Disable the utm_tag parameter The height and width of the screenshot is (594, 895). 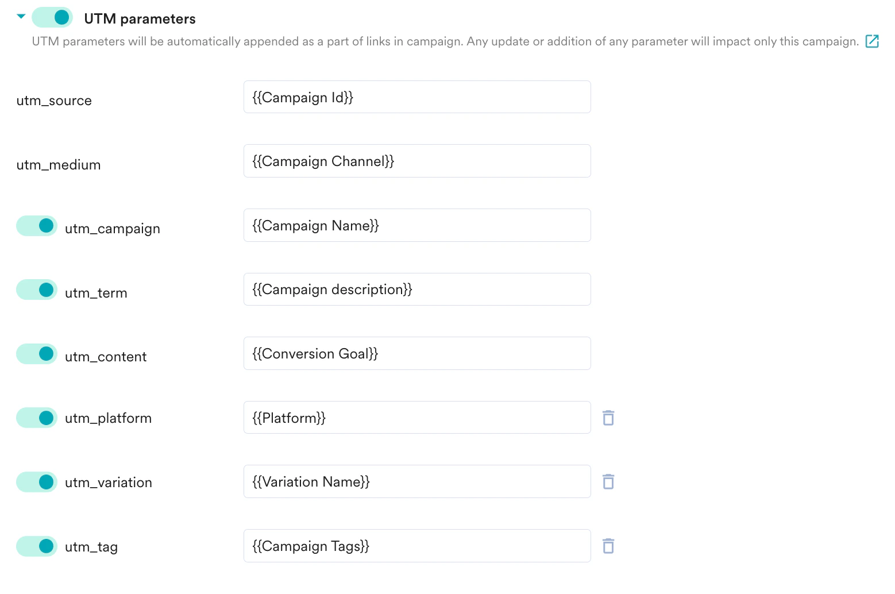coord(36,546)
